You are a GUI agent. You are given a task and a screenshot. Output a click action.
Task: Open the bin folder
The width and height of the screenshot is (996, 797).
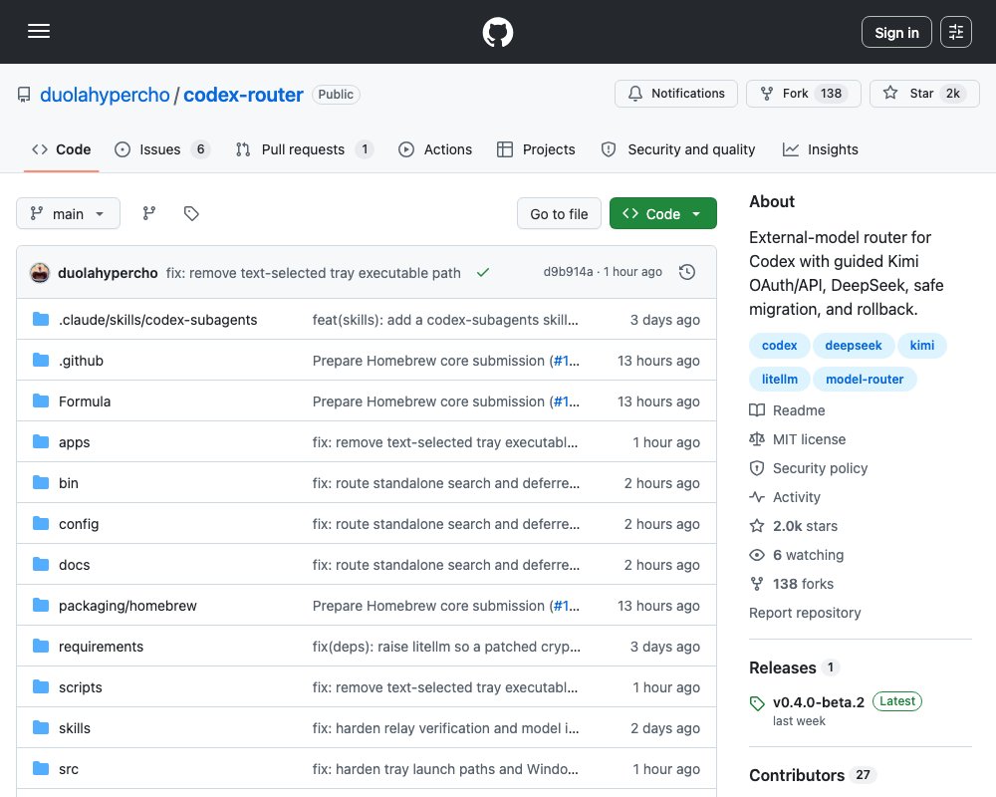tap(69, 483)
